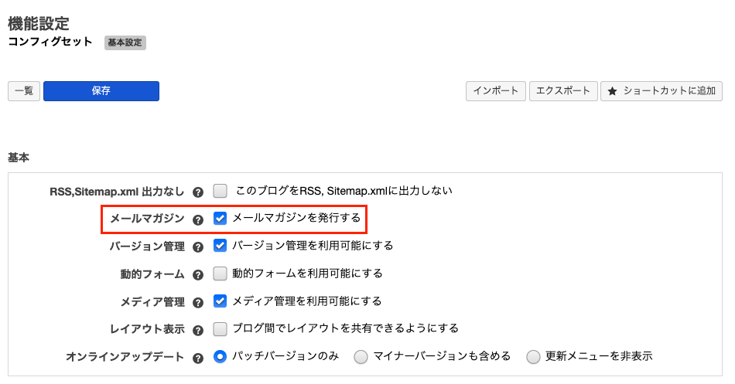Image resolution: width=735 pixels, height=384 pixels.
Task: Enable RSS, Sitemap.xml output exclusion checkbox
Action: coord(220,190)
